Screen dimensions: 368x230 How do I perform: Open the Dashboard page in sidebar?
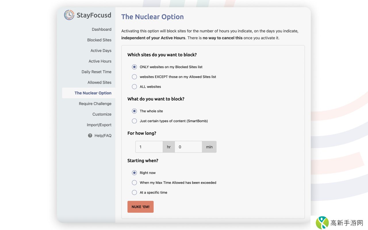pyautogui.click(x=101, y=29)
